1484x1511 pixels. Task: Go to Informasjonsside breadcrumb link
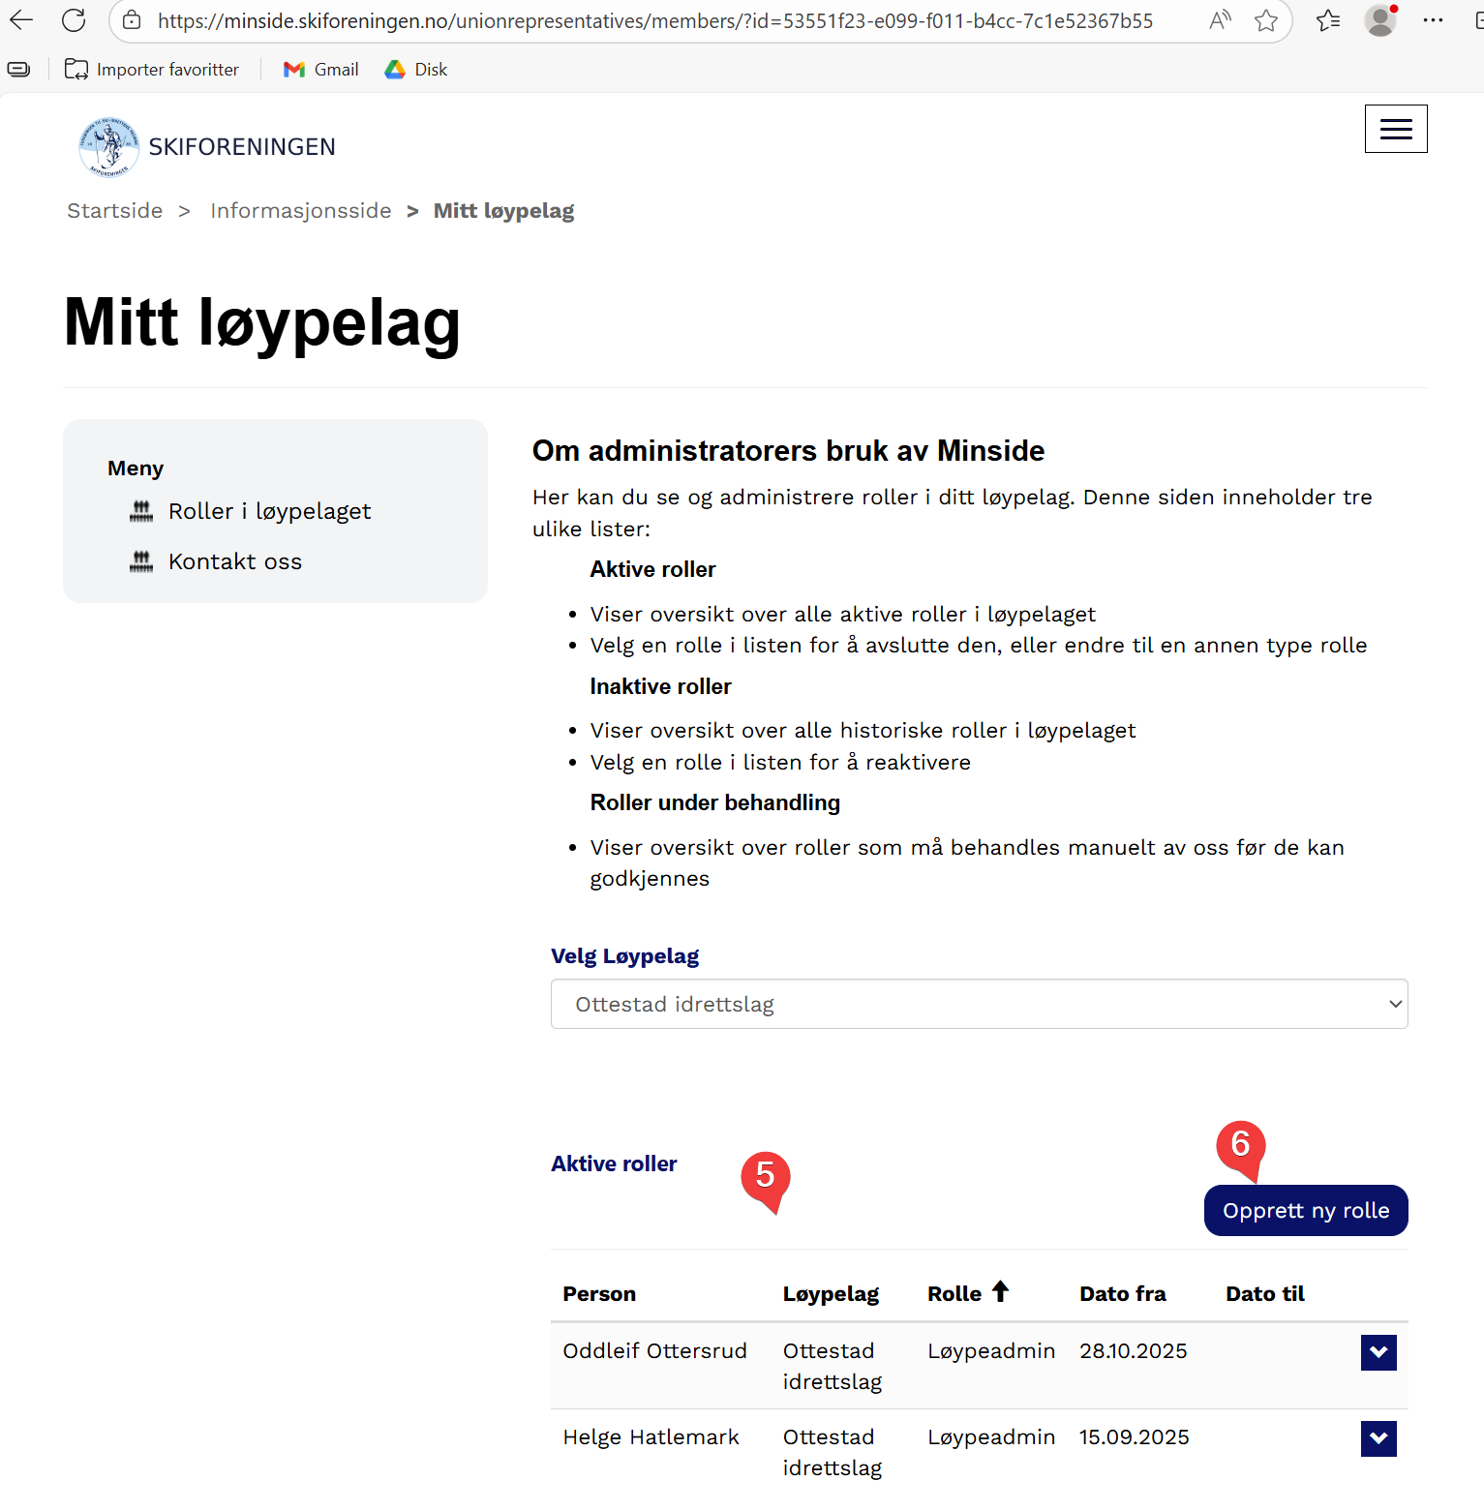tap(301, 211)
